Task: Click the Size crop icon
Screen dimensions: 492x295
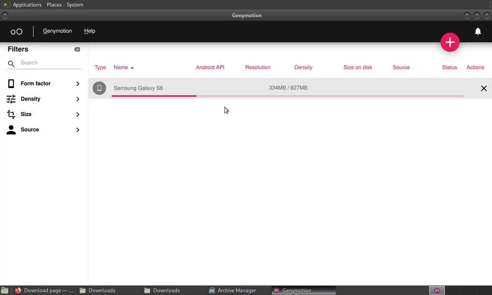Action: tap(11, 114)
